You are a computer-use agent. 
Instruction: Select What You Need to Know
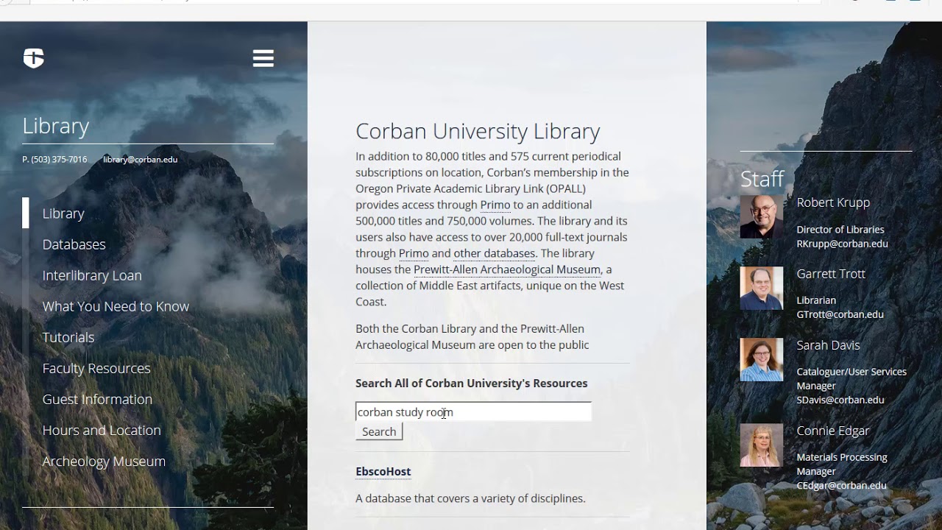(x=116, y=306)
